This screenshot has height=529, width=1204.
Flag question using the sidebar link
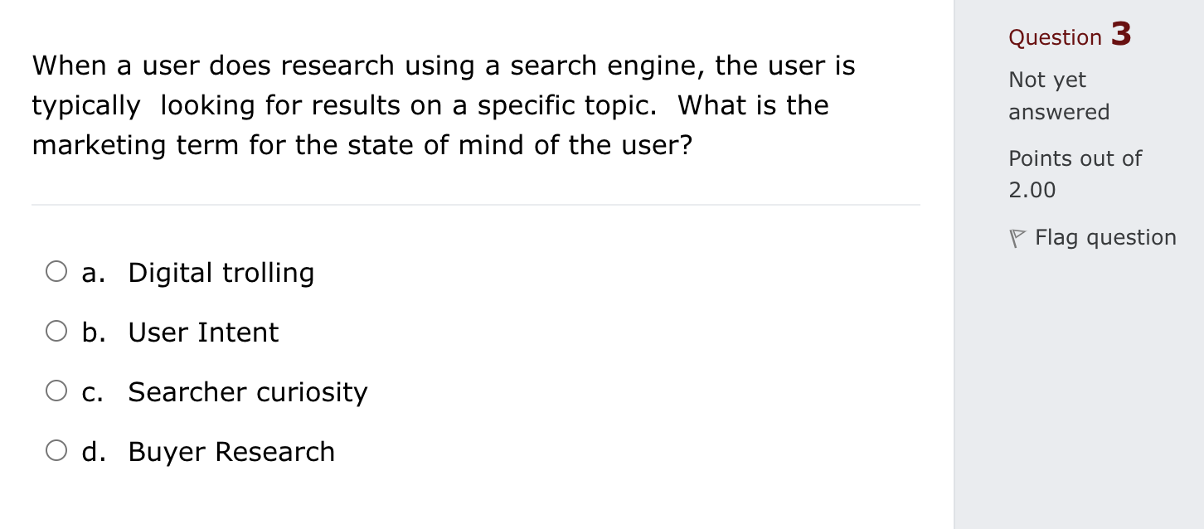(x=1104, y=237)
